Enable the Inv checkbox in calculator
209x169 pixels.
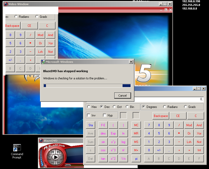[x=89, y=115]
